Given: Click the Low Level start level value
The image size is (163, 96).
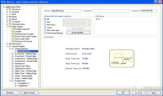Looking at the screenshot, I should [x=87, y=54].
